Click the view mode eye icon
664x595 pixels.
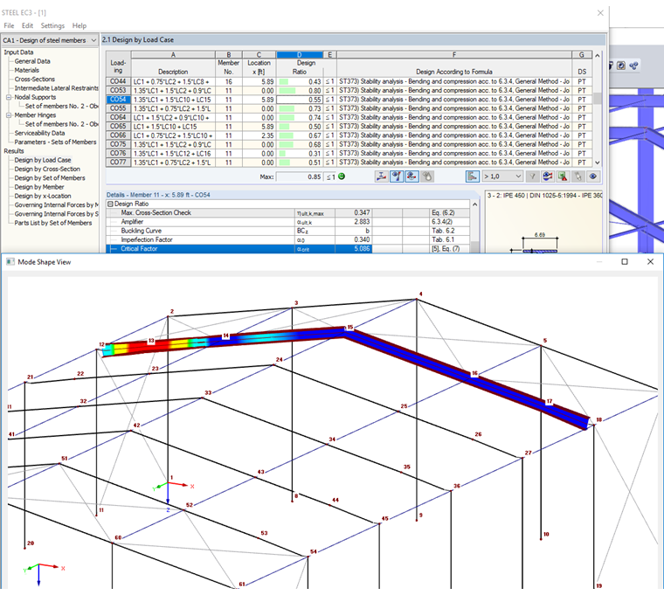point(593,176)
